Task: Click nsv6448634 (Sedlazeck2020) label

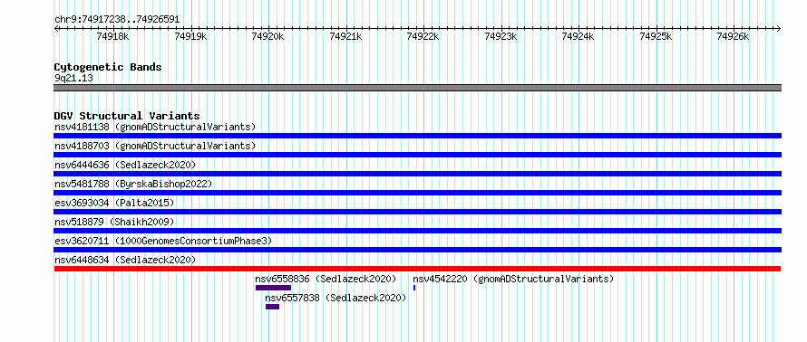Action: point(125,260)
